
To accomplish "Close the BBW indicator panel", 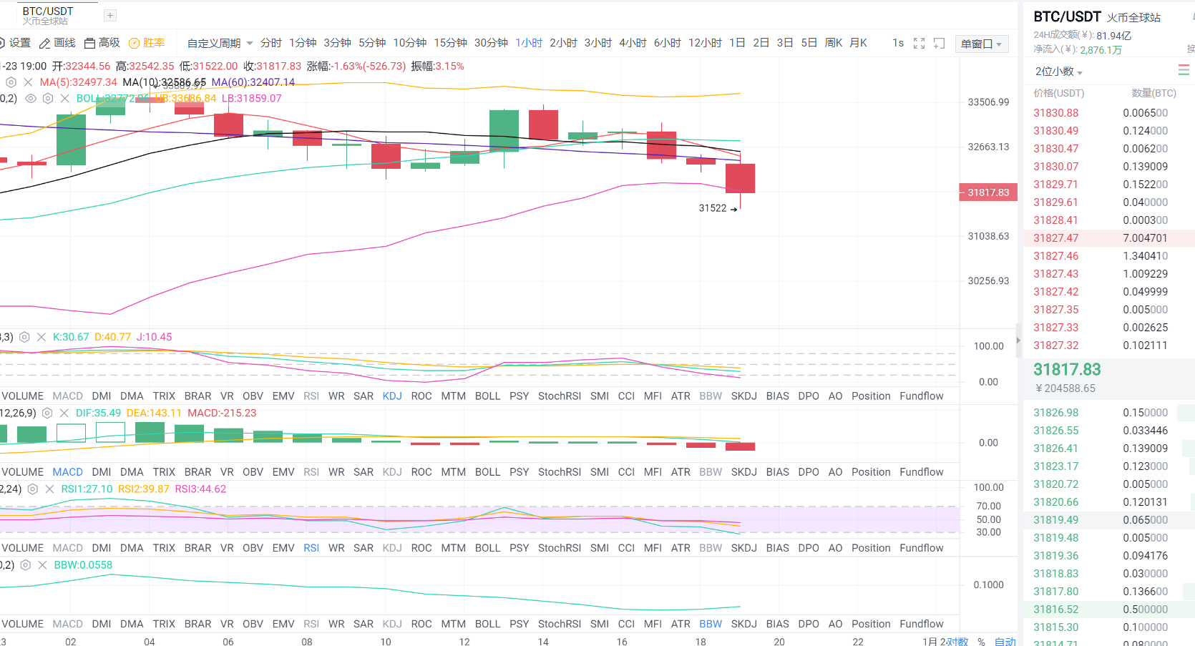I will tap(42, 565).
